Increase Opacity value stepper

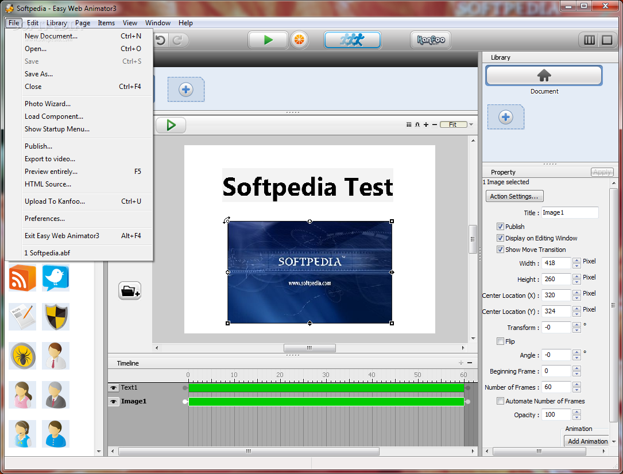[576, 412]
